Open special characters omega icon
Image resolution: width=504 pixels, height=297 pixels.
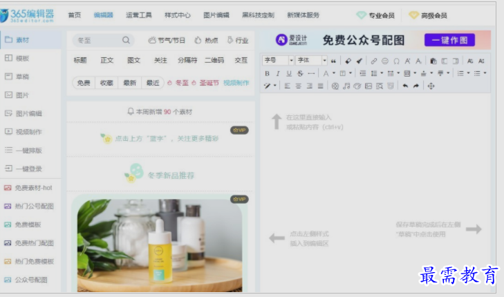point(396,61)
